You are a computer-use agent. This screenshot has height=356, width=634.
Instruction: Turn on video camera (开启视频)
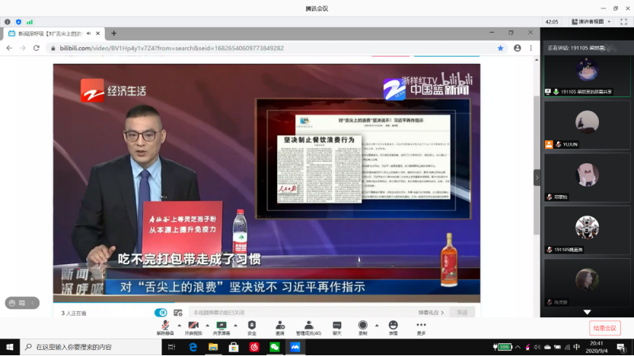[193, 326]
